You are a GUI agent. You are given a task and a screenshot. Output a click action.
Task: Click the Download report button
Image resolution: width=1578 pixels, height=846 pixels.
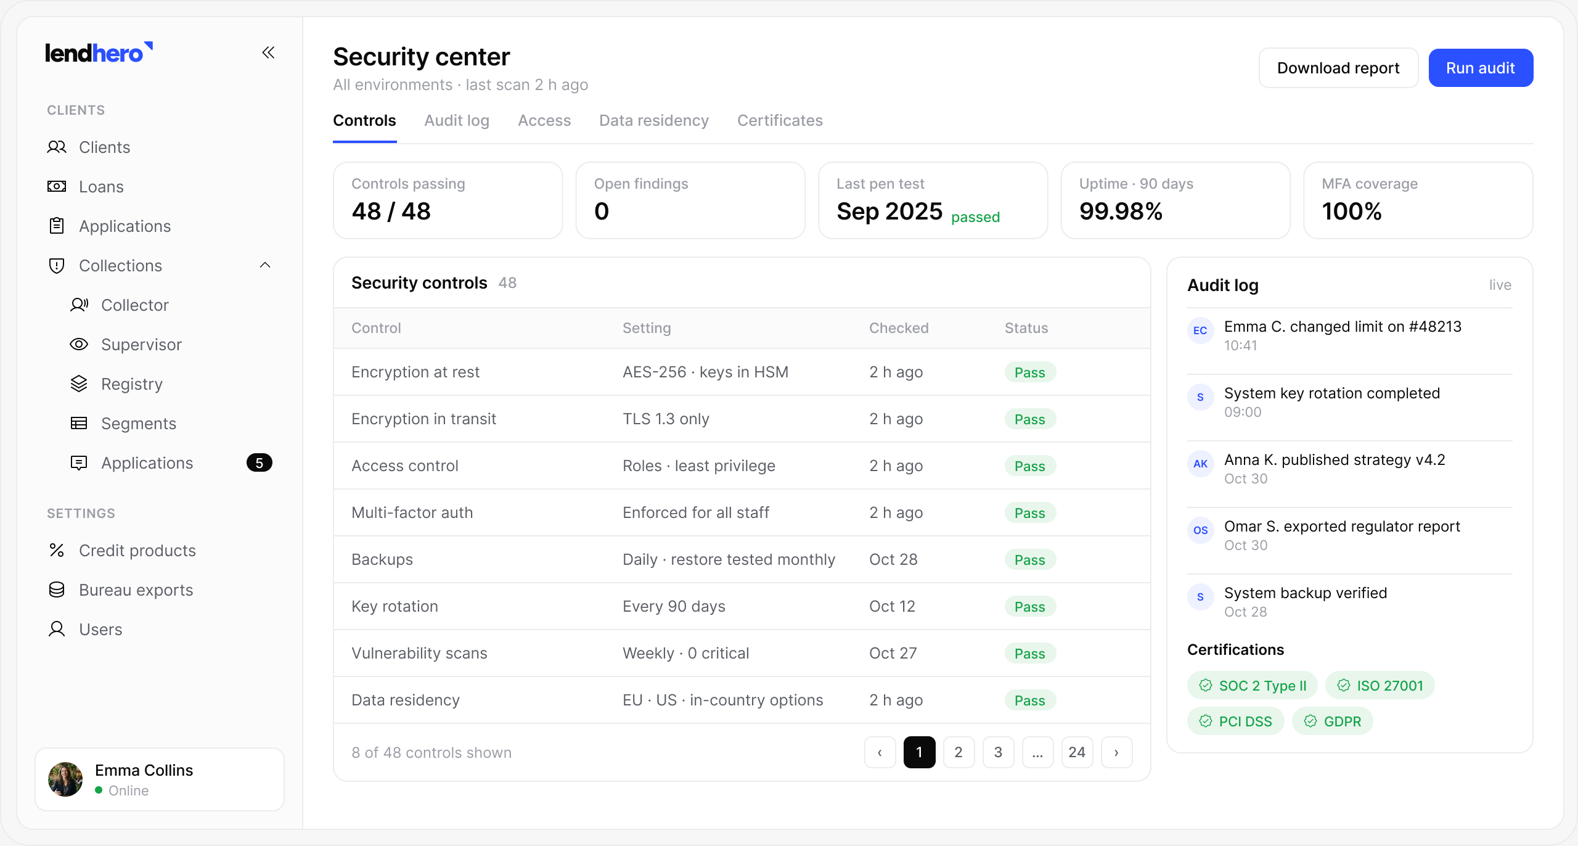1338,68
